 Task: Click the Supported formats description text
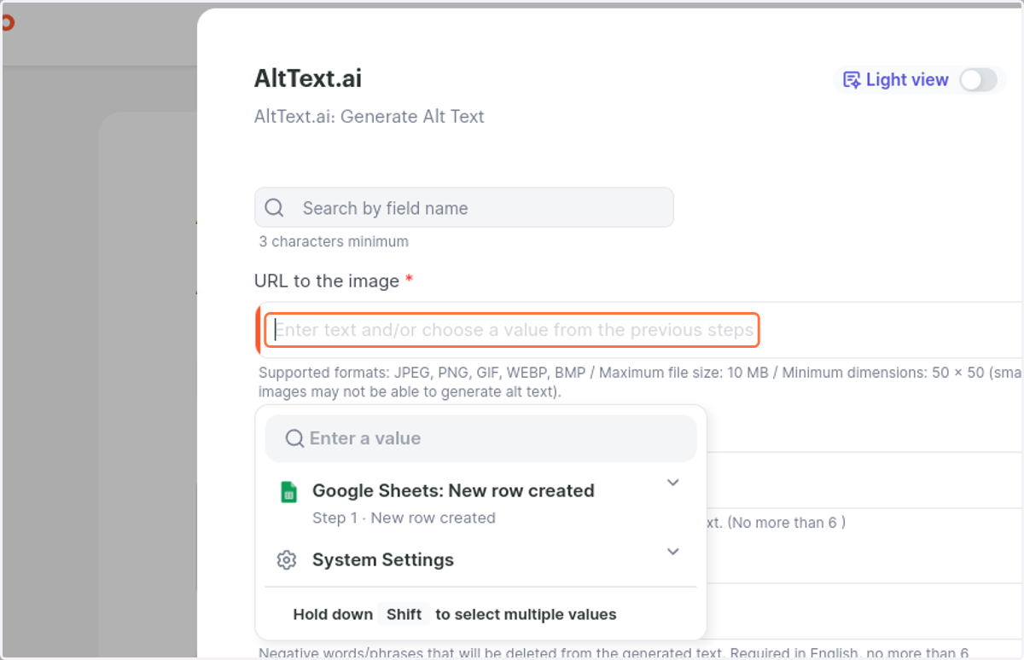640,382
